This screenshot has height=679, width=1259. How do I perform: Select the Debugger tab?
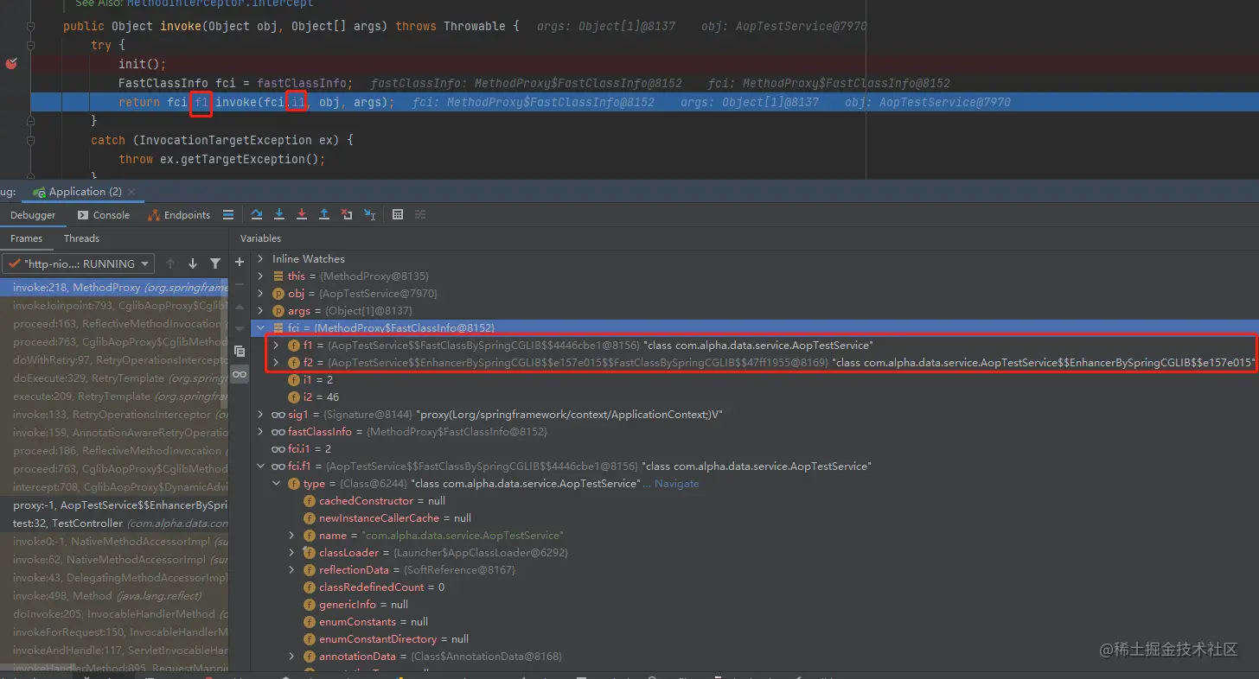(x=33, y=215)
